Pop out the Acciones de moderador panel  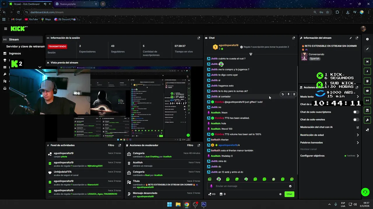(x=199, y=145)
